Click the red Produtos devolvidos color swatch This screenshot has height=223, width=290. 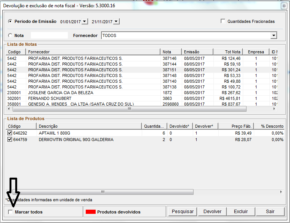tap(90, 212)
